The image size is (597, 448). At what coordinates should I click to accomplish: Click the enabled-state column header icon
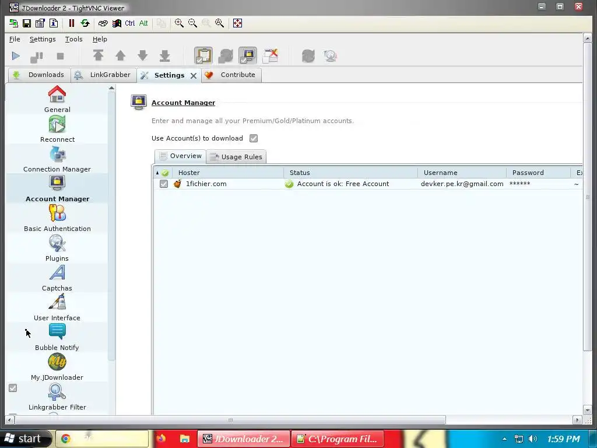click(x=165, y=173)
